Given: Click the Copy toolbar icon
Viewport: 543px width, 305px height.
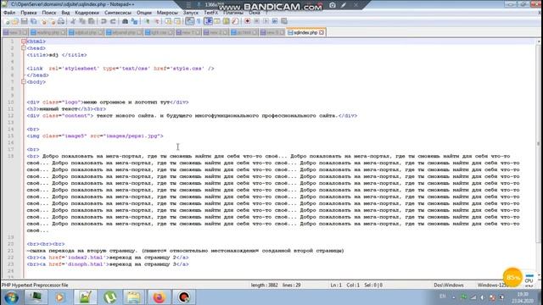Looking at the screenshot, I should [82, 21].
